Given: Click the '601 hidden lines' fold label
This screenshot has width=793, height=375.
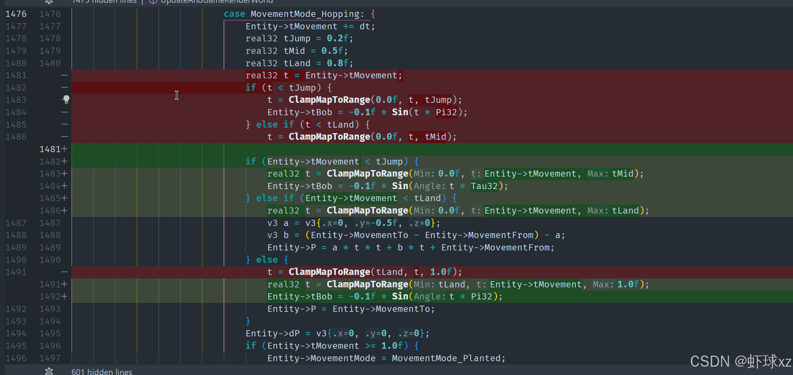Looking at the screenshot, I should [x=101, y=372].
